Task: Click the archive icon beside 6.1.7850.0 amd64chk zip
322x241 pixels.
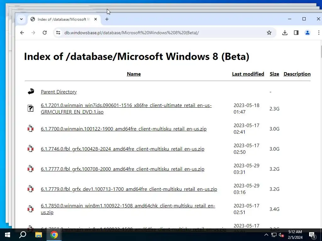Action: pos(31,209)
